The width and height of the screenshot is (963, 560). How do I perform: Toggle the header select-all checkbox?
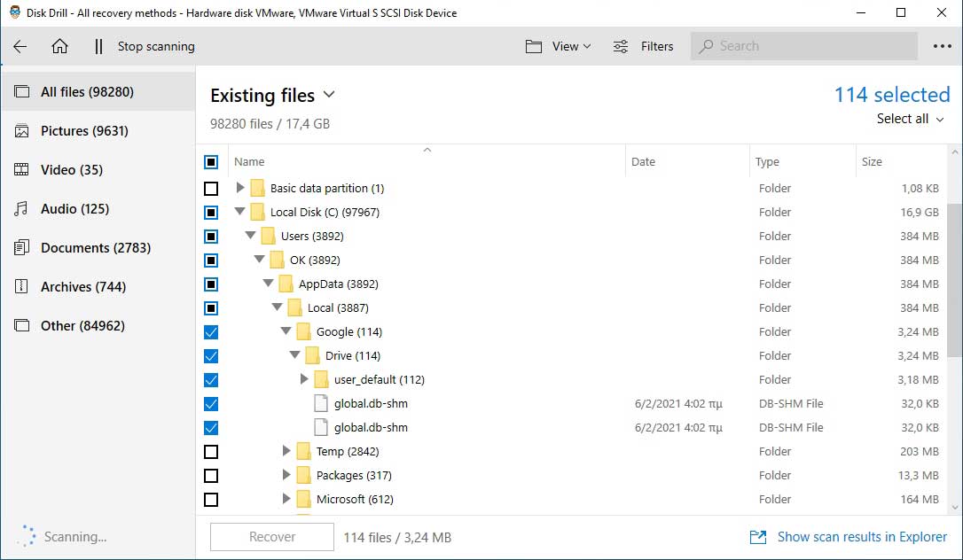tap(211, 162)
